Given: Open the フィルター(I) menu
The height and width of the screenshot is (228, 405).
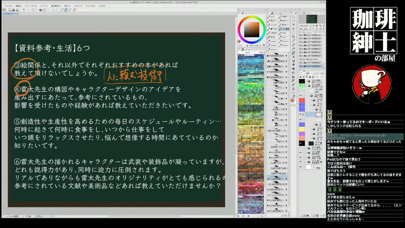Looking at the screenshot, I should point(78,5).
